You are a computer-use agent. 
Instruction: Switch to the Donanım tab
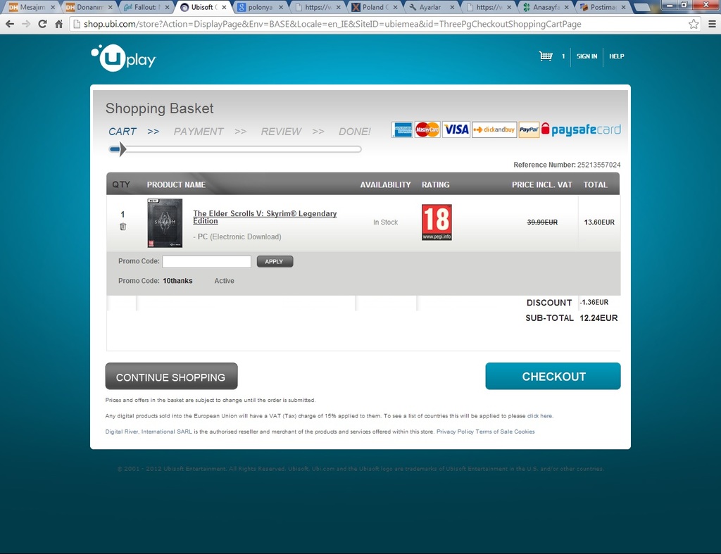coord(88,7)
